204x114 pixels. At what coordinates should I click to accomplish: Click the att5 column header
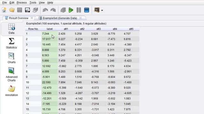[x=131, y=29]
